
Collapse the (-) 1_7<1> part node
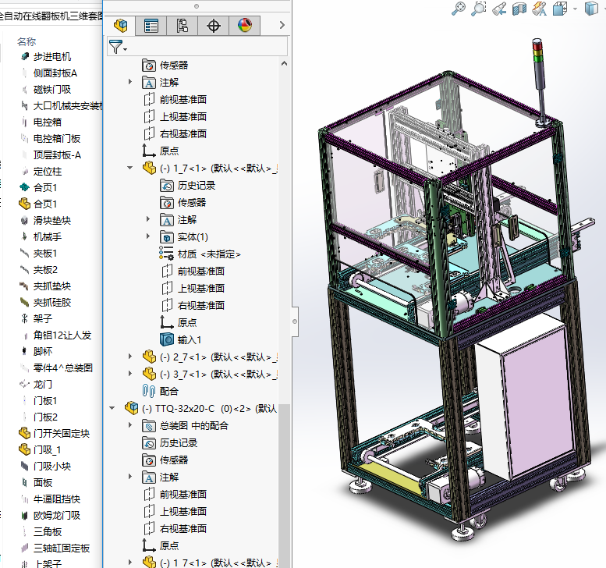pyautogui.click(x=130, y=168)
